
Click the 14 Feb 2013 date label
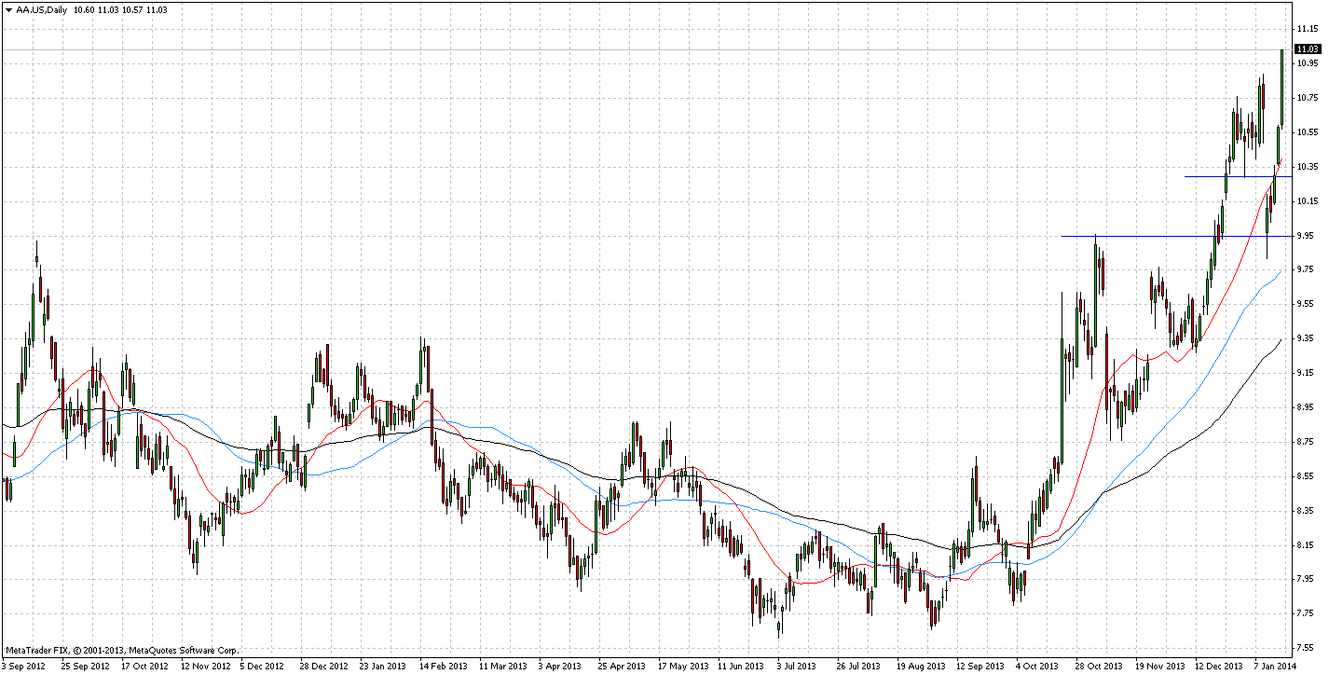443,667
